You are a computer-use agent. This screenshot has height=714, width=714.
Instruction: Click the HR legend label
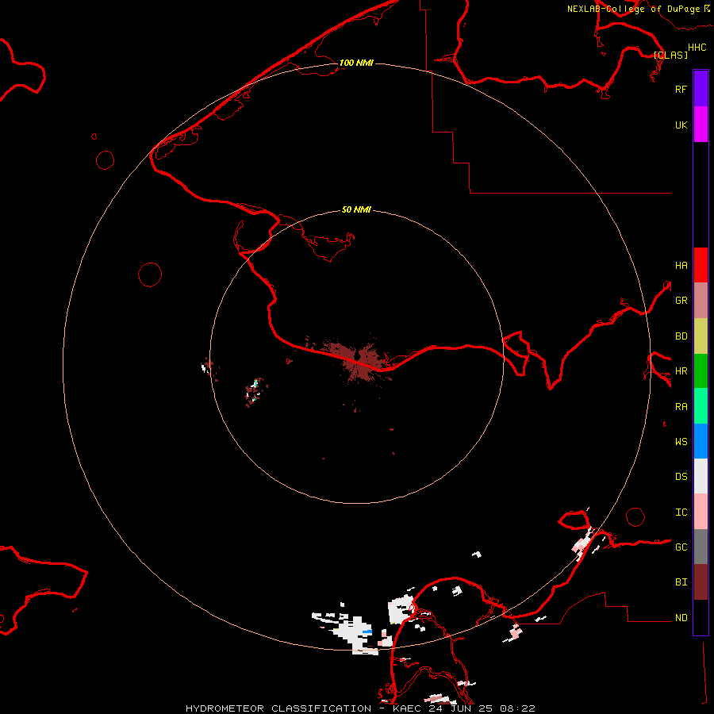point(681,371)
